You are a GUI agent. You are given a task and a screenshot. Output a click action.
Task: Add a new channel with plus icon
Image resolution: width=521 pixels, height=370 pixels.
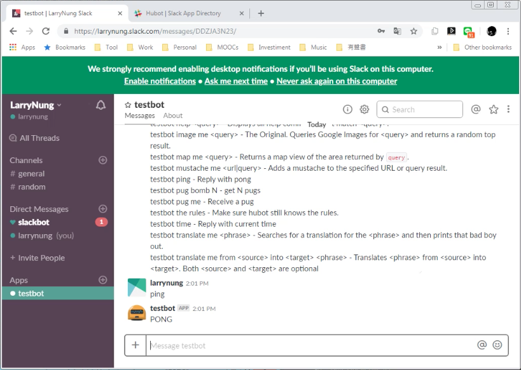103,160
